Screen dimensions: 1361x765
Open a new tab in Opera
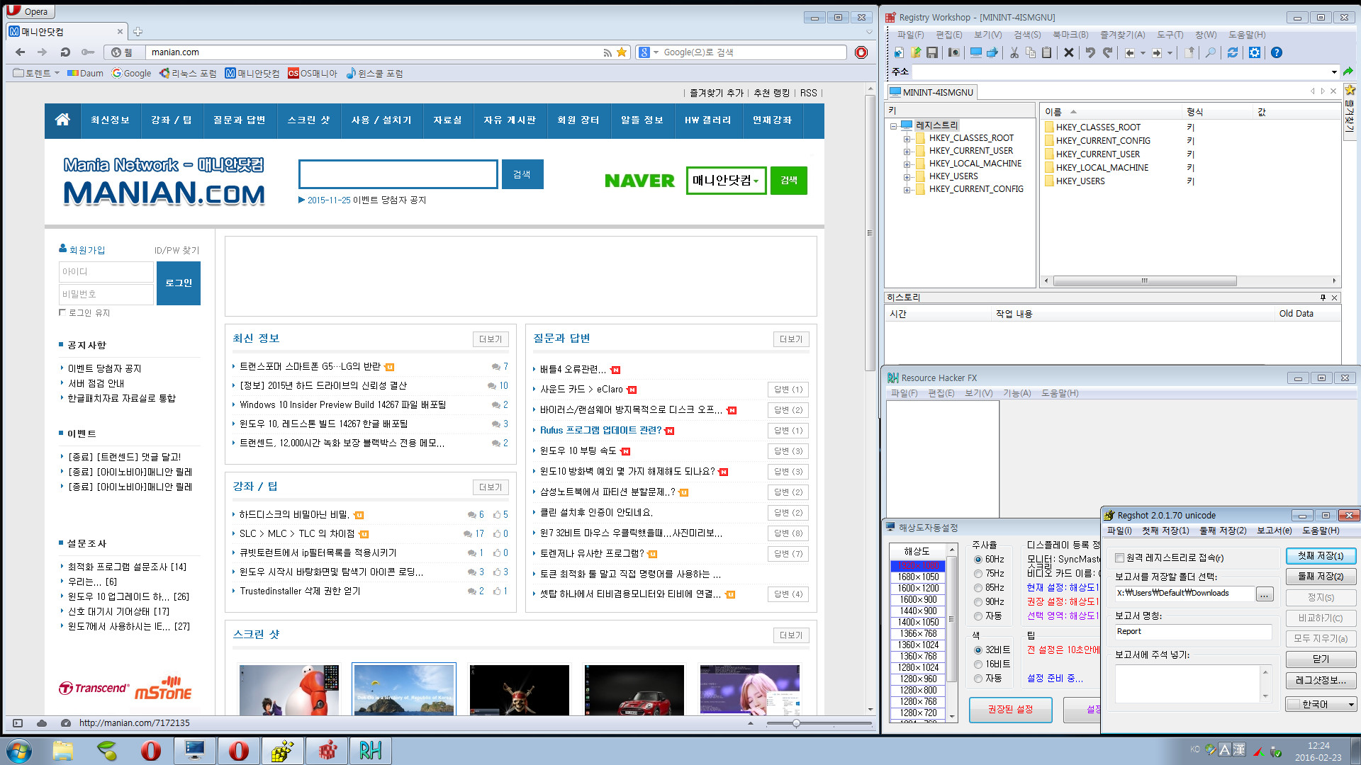tap(138, 31)
